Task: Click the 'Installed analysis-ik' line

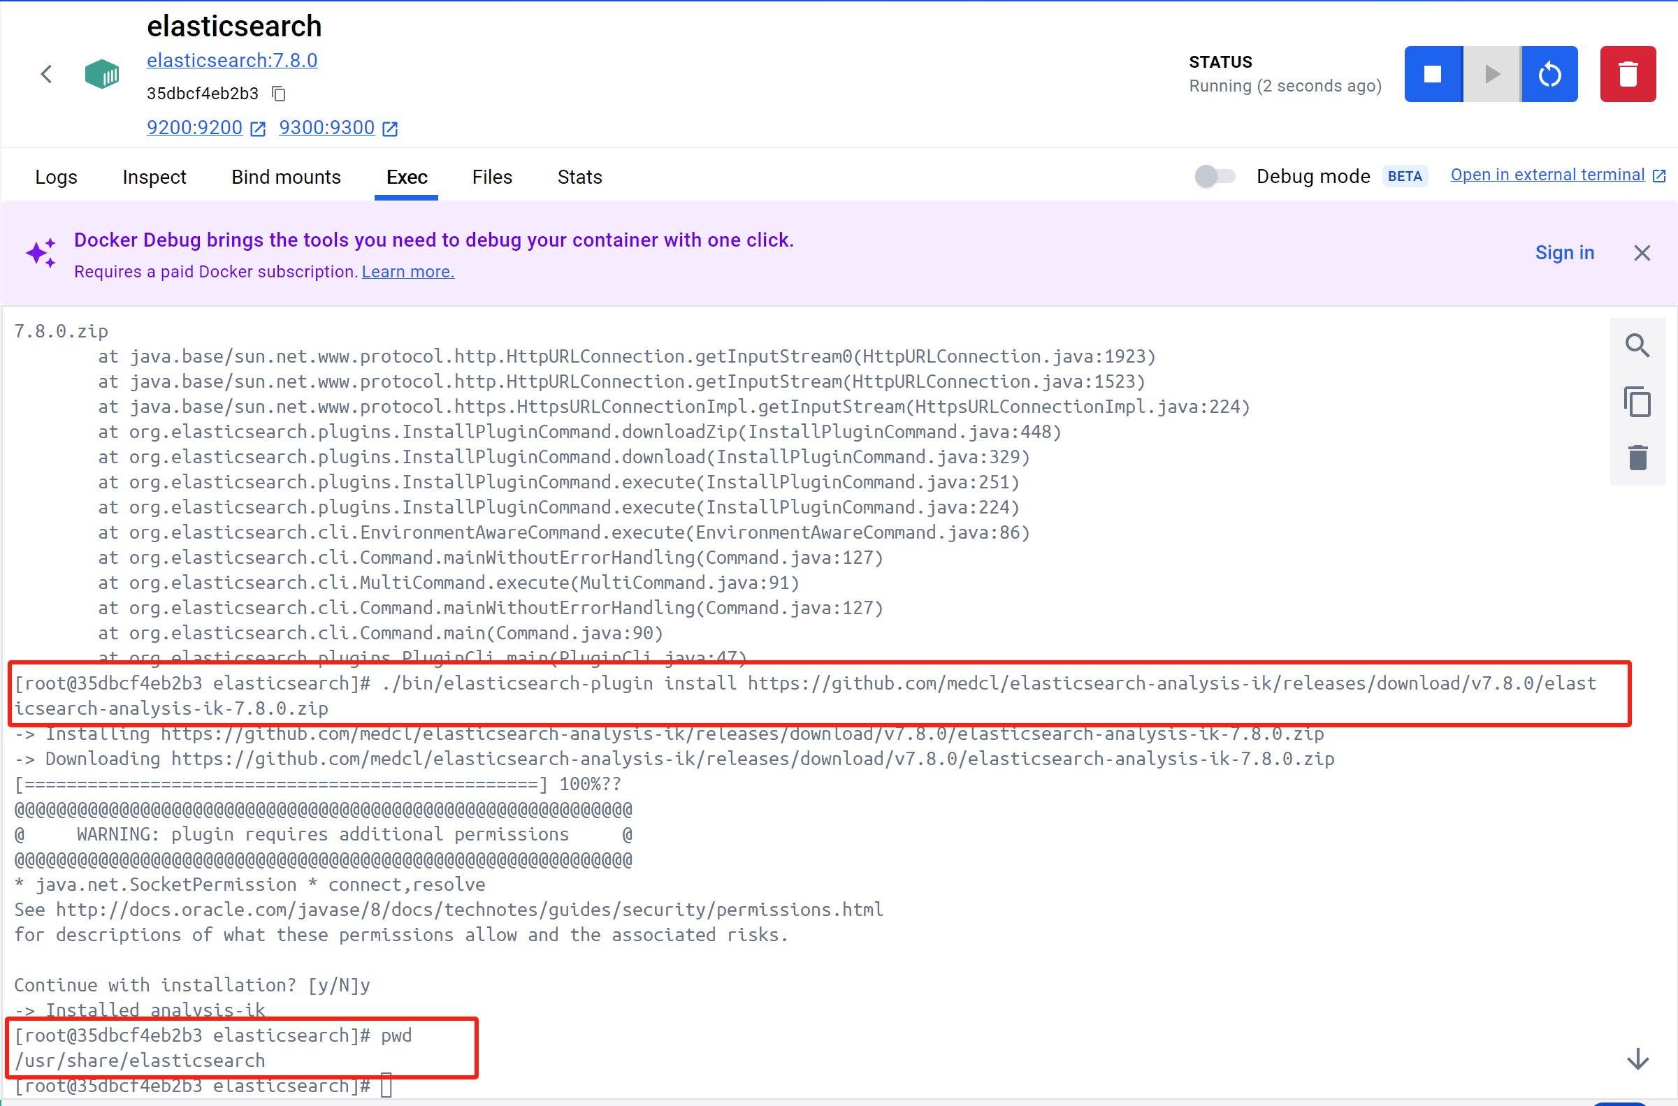Action: tap(140, 1010)
